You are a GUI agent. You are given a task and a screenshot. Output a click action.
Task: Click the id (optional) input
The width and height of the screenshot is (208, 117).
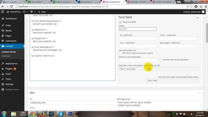pos(138,38)
